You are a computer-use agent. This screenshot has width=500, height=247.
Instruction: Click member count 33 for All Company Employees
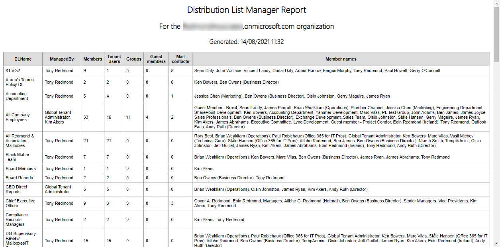coord(86,117)
